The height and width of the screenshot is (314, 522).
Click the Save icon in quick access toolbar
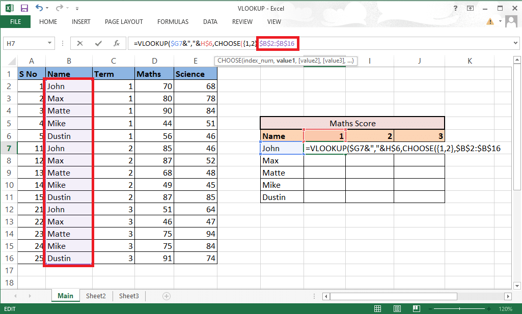[23, 8]
